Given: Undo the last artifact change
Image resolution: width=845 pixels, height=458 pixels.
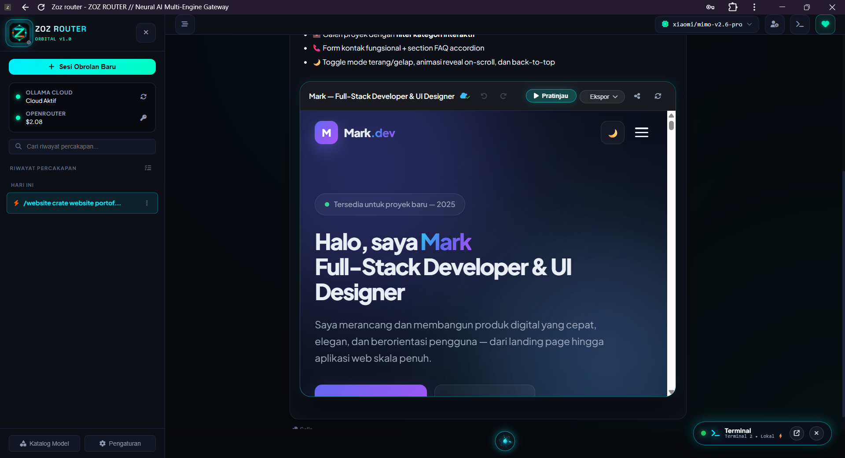Looking at the screenshot, I should (x=484, y=96).
